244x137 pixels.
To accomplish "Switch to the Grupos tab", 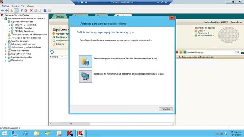I will [59, 16].
